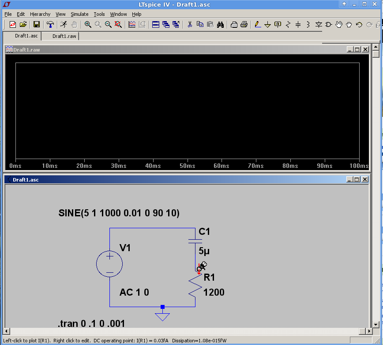The image size is (383, 345).
Task: Undo the last action via toolbar
Action: pyautogui.click(x=358, y=24)
